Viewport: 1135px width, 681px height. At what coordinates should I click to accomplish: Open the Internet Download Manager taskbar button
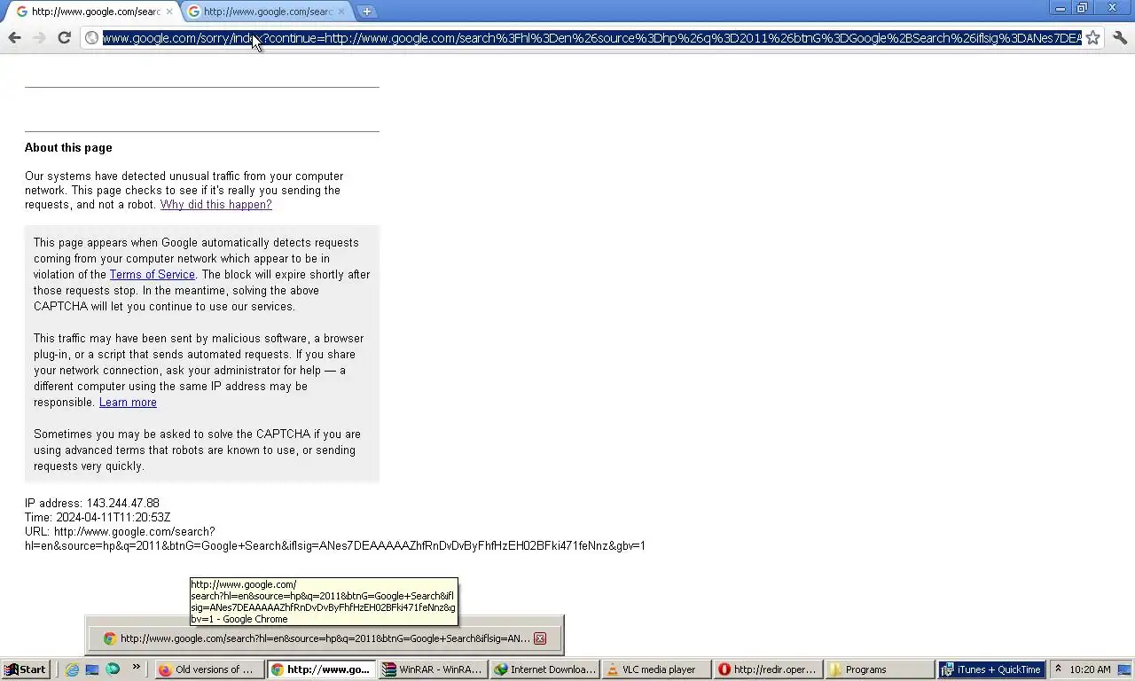pos(544,669)
